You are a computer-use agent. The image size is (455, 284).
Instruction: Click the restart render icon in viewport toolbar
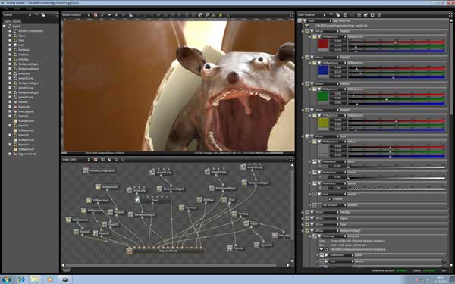(110, 15)
